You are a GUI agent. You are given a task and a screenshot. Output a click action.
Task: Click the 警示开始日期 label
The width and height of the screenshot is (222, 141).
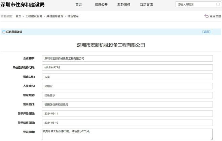click(26, 114)
